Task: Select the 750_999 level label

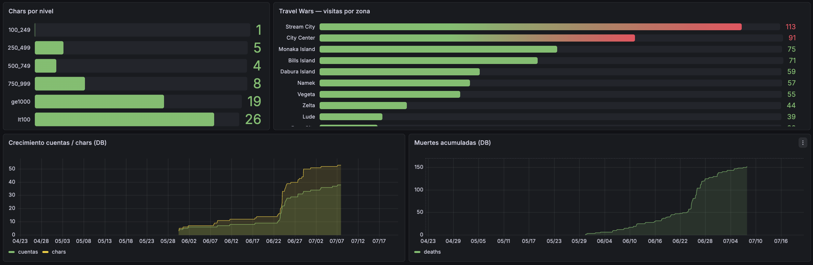Action: (x=19, y=84)
